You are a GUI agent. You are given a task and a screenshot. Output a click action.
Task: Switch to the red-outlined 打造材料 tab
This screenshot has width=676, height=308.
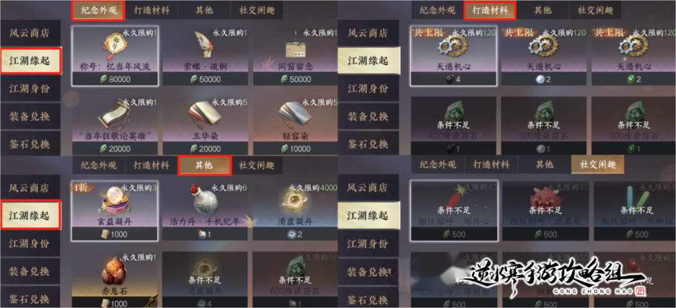[490, 11]
